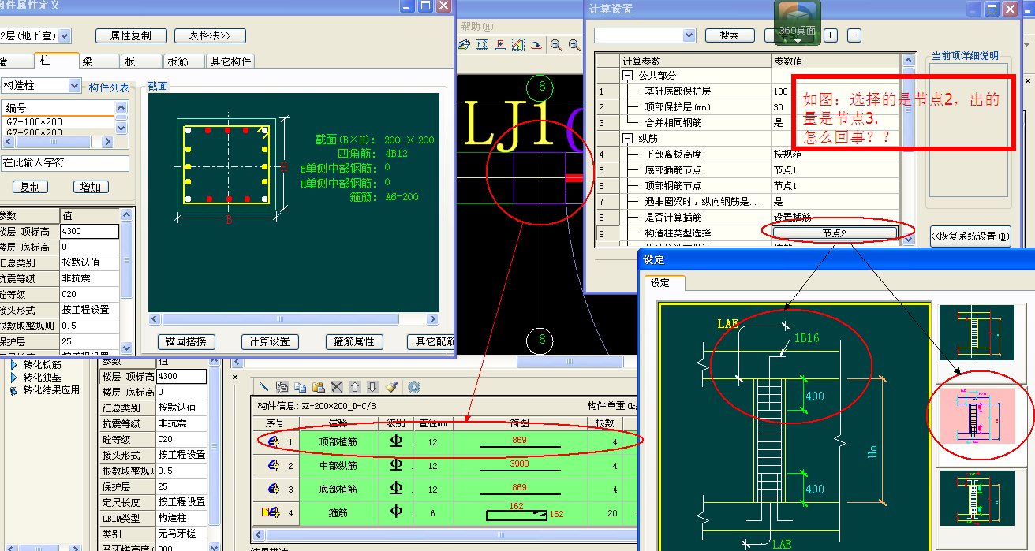Click the 复制 button
This screenshot has width=1035, height=551.
point(30,187)
